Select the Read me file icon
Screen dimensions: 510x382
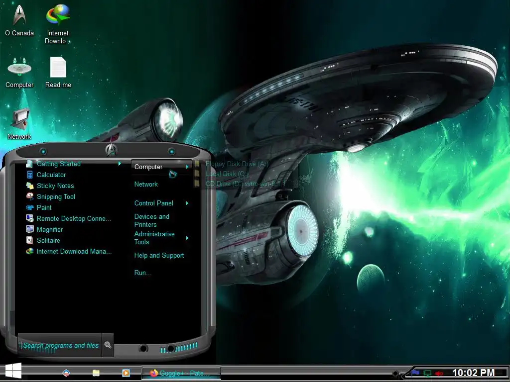coord(58,72)
